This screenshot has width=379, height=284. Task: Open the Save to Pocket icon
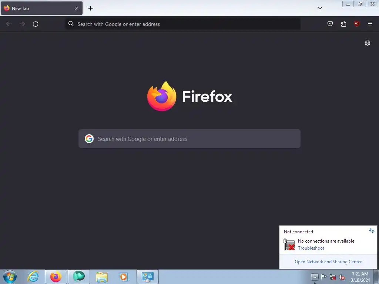point(330,24)
